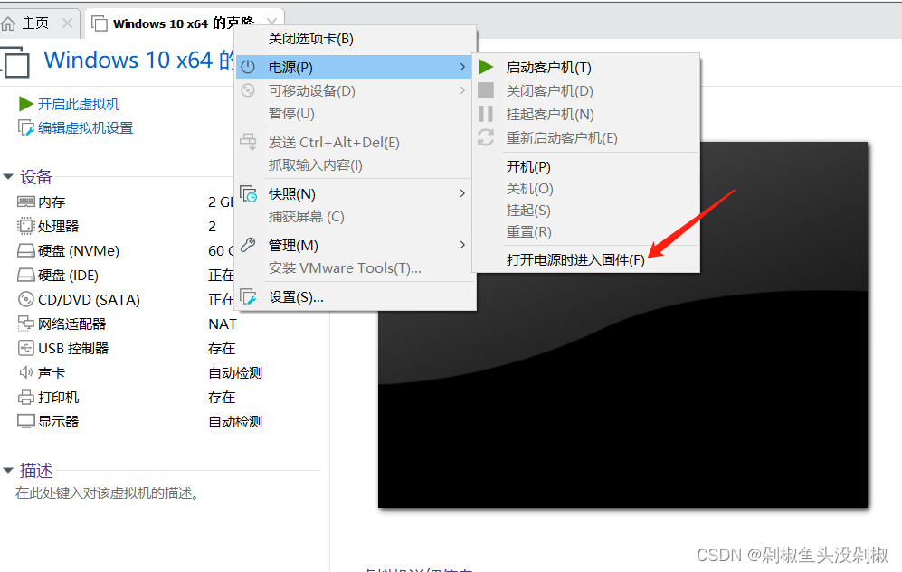Click the green play icon for 启动客户机

[x=486, y=67]
